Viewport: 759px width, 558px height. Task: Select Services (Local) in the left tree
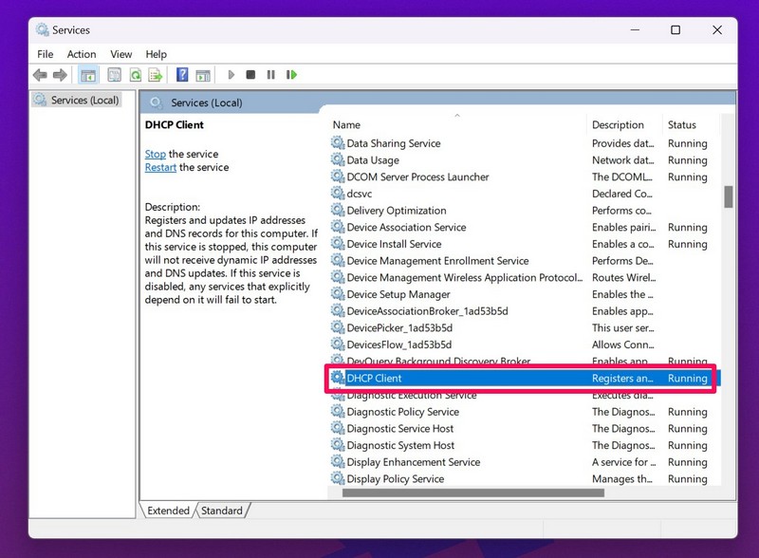(x=84, y=100)
